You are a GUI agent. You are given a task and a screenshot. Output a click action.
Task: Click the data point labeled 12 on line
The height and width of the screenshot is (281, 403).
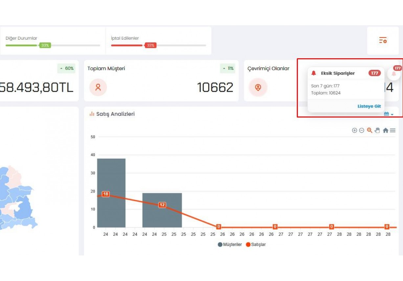click(162, 205)
